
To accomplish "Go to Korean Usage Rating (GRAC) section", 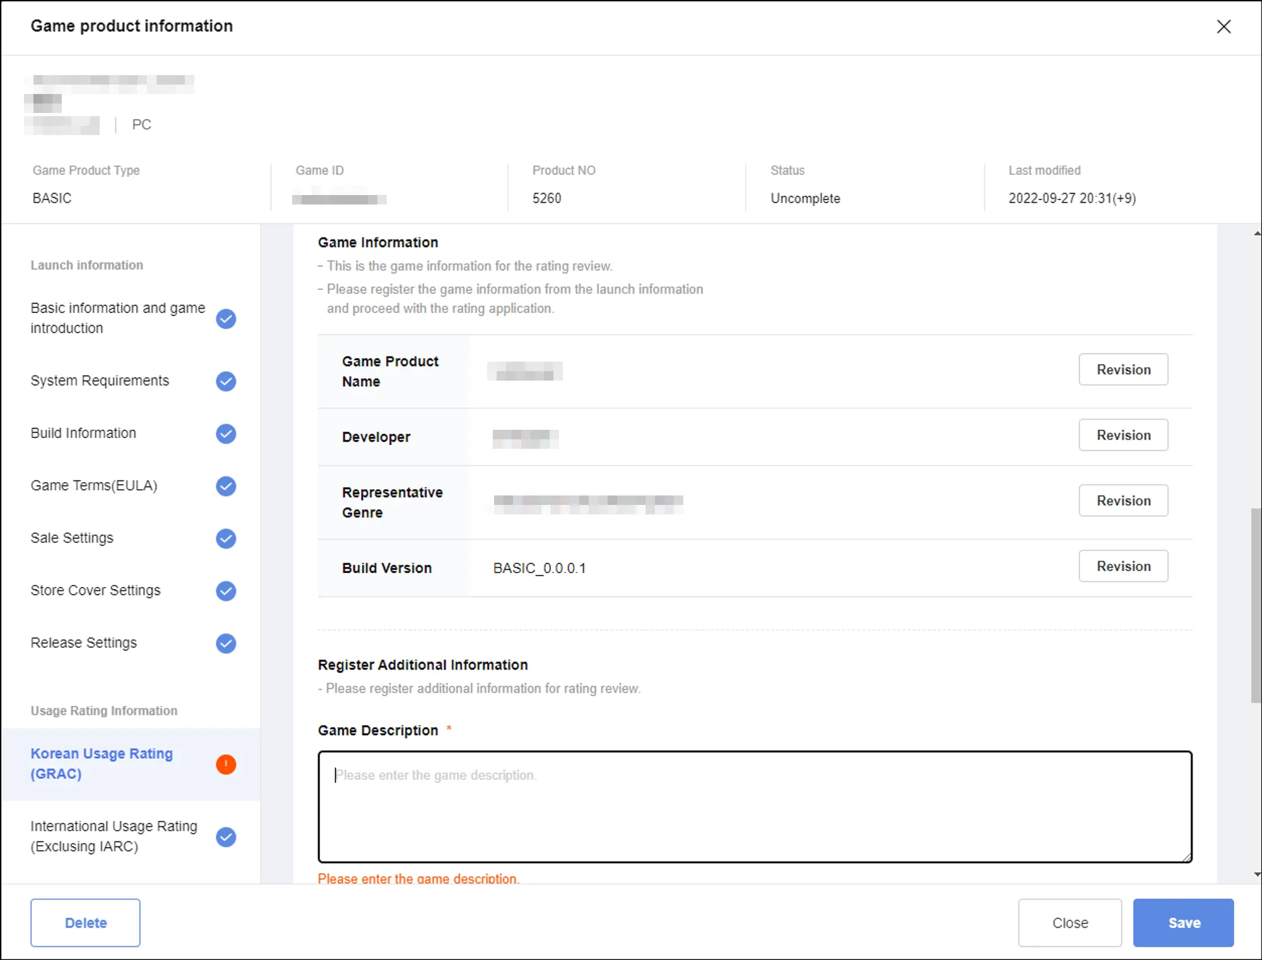I will pos(101,764).
